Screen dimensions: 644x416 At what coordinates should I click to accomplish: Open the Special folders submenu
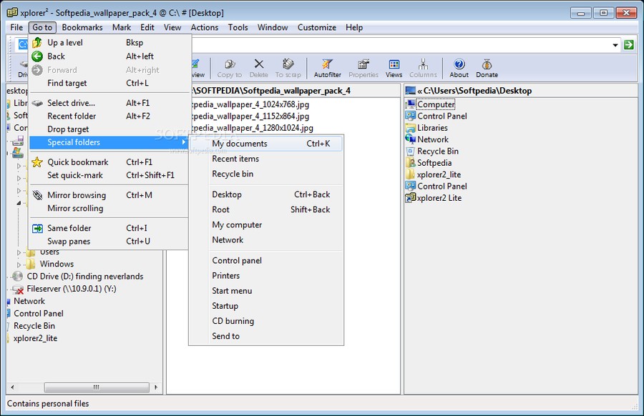pyautogui.click(x=109, y=142)
